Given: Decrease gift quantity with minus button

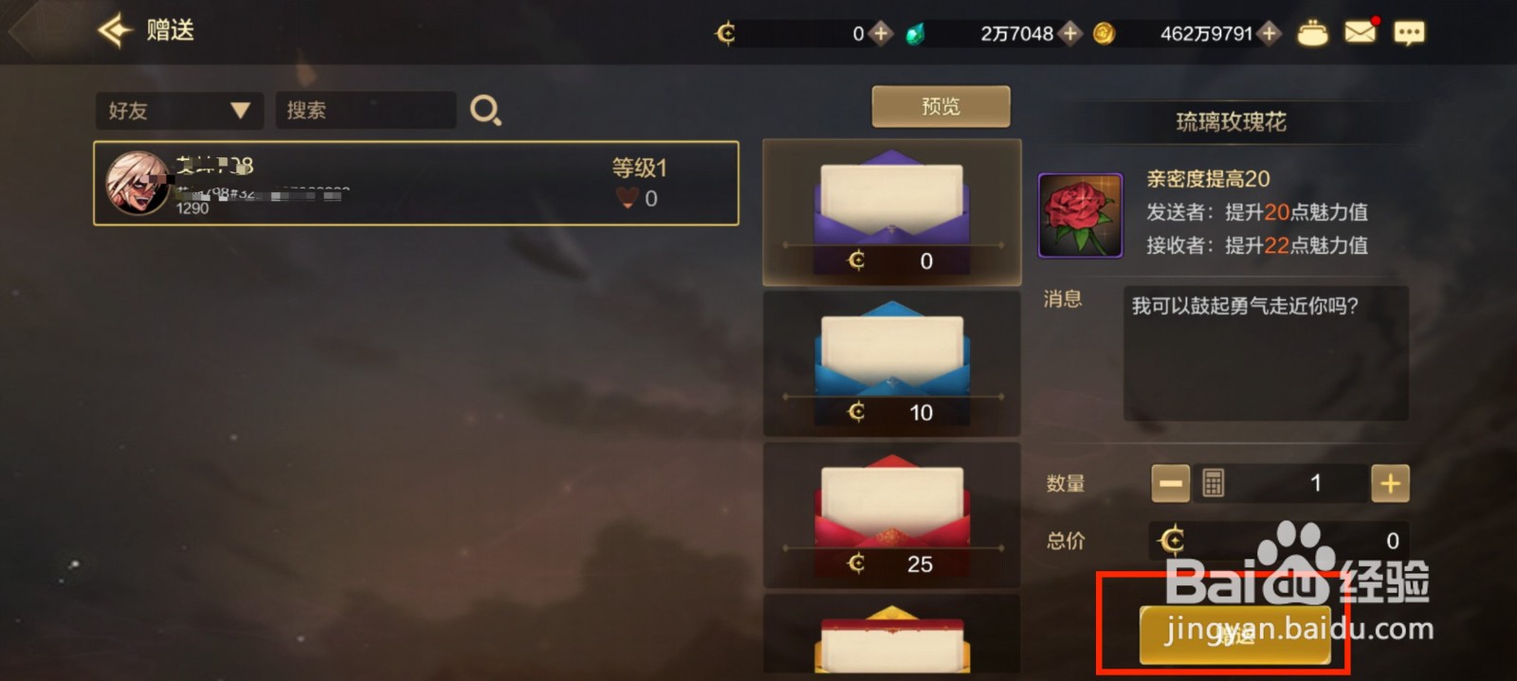Looking at the screenshot, I should (1171, 483).
